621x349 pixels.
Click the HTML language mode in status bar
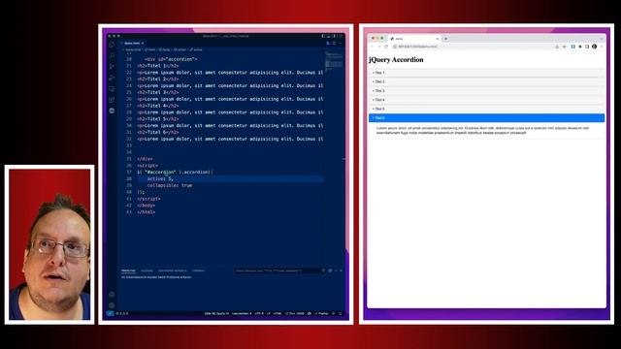click(278, 313)
